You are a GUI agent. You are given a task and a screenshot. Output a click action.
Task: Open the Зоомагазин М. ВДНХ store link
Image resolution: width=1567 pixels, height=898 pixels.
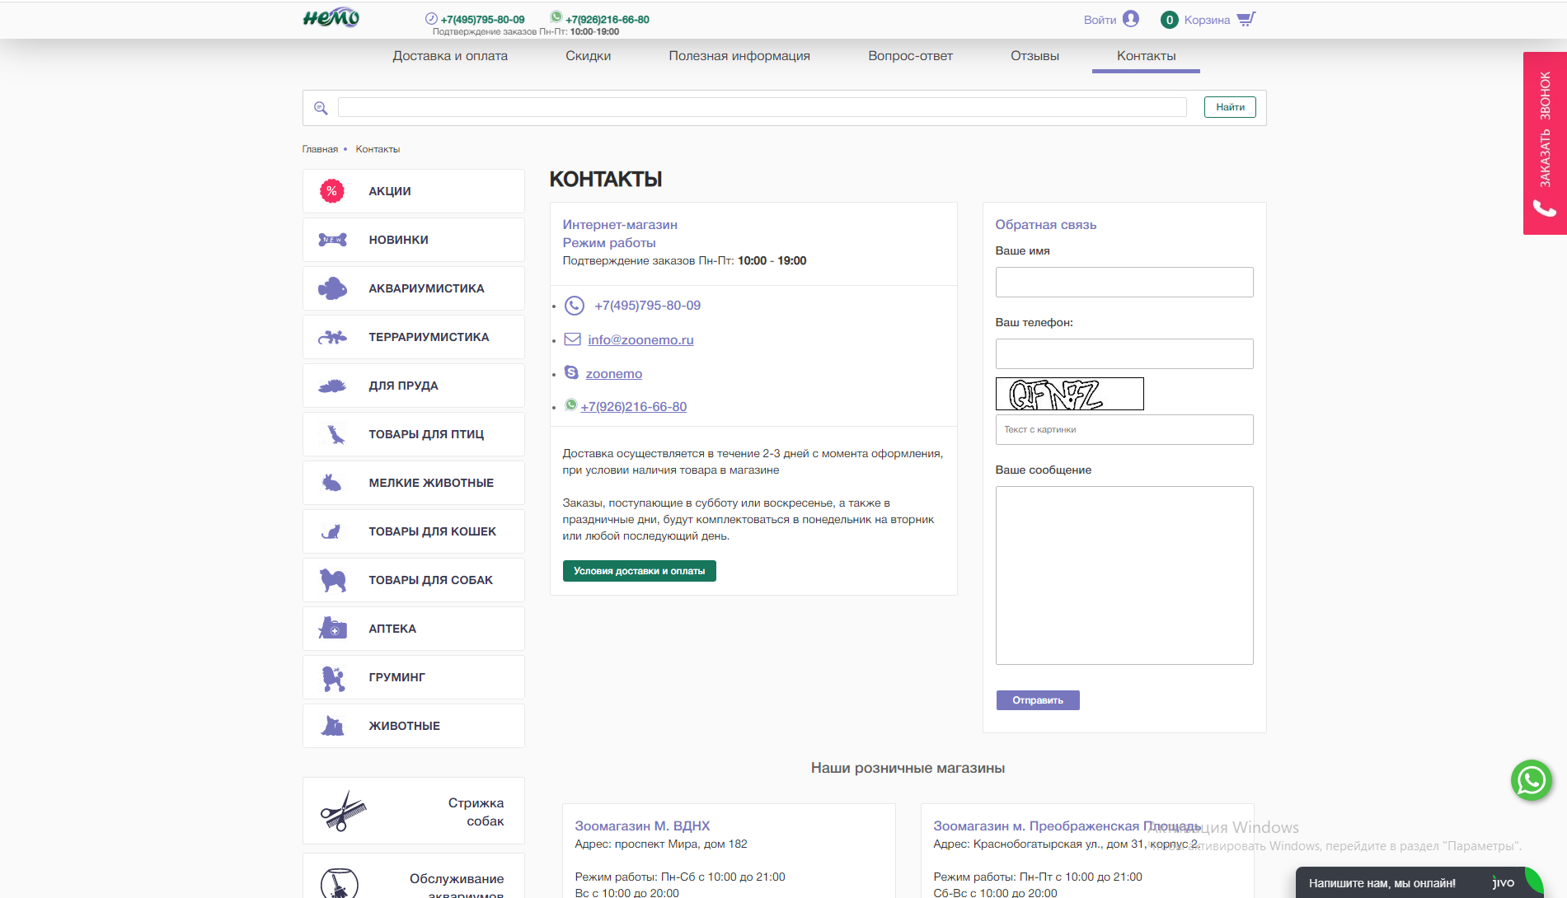point(642,826)
